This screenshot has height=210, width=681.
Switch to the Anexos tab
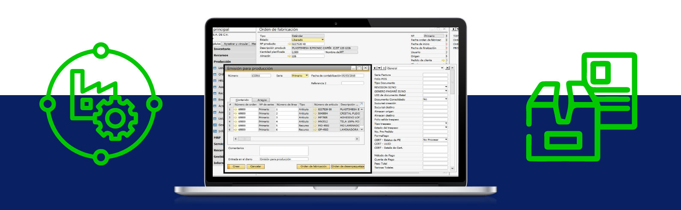tap(262, 100)
